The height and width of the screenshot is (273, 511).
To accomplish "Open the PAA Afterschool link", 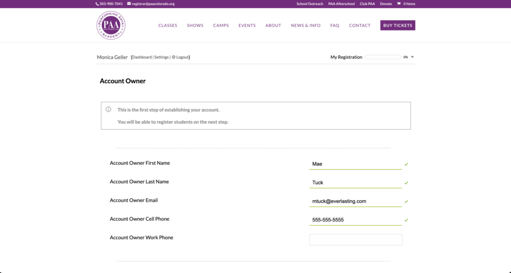I will (341, 4).
